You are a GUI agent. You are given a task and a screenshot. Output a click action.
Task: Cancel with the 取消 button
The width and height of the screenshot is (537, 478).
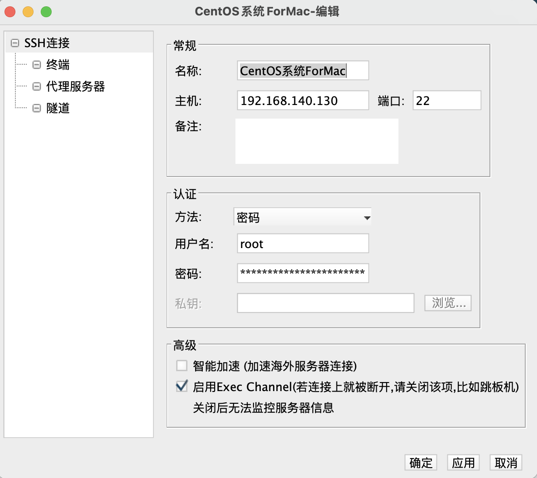(x=506, y=463)
